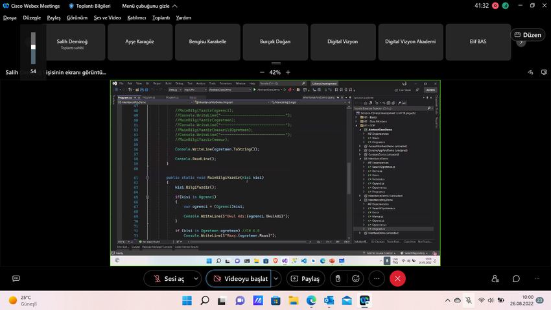Open Mail app on taskbar

(x=347, y=300)
